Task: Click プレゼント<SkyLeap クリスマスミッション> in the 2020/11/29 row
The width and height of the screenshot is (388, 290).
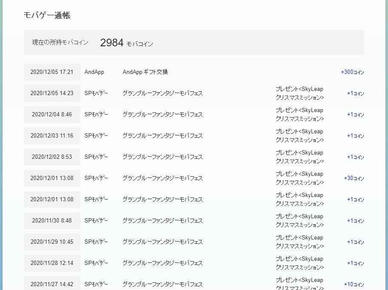Action: tap(299, 242)
